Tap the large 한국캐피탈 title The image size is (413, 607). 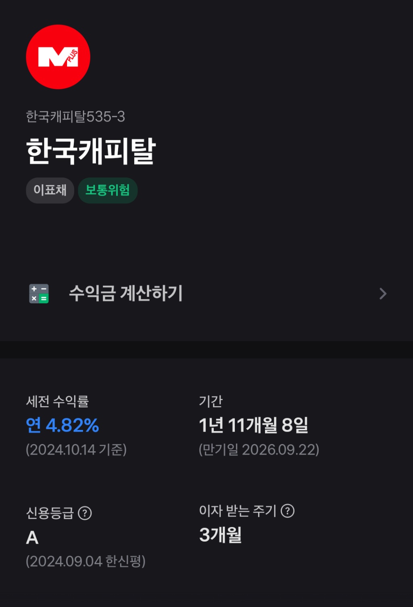(91, 151)
